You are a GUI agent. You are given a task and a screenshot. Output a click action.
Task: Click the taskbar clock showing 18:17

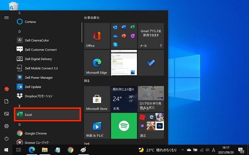226,150
